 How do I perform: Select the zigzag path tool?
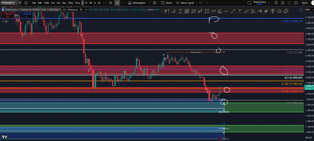click(x=213, y=11)
